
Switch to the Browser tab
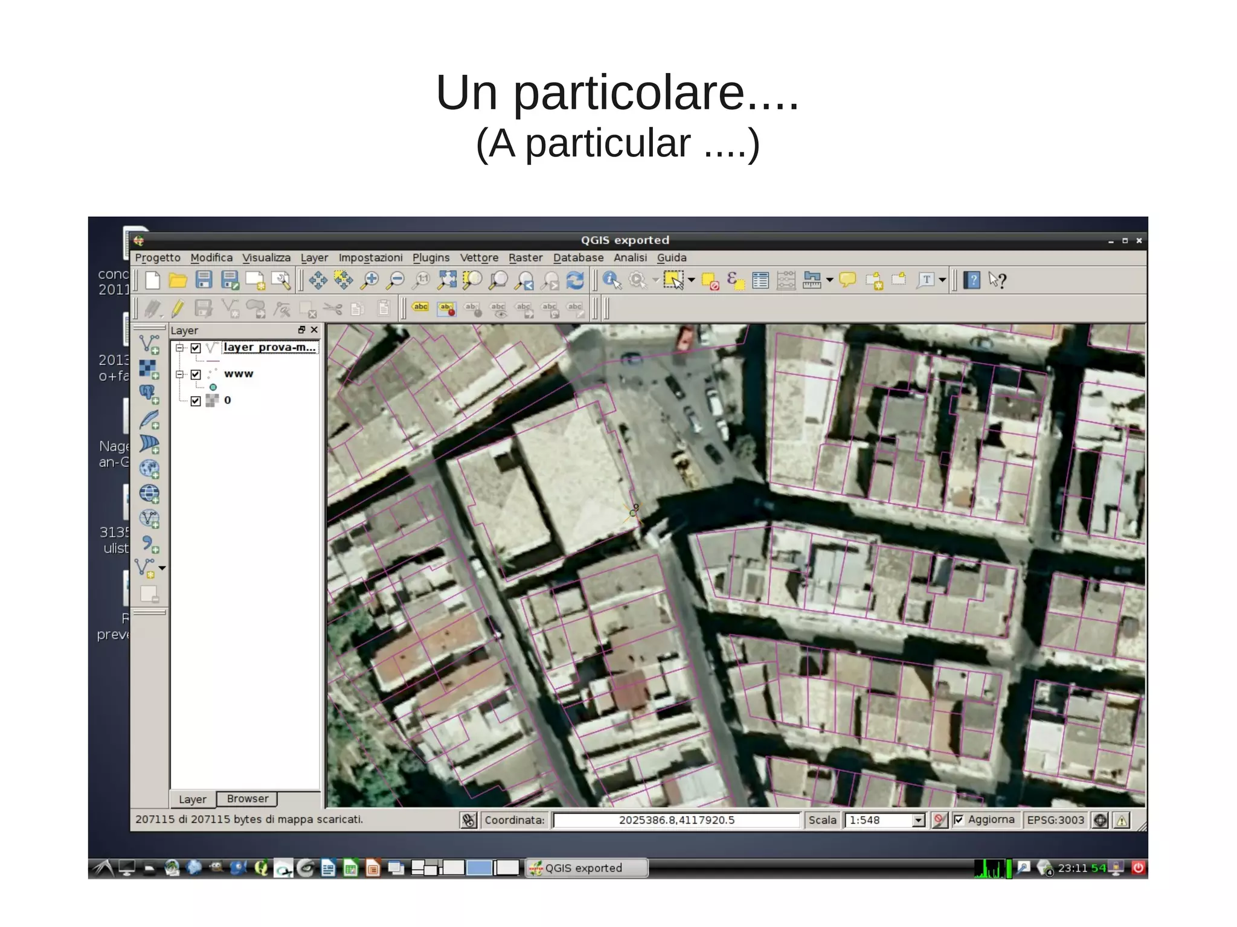pos(248,799)
